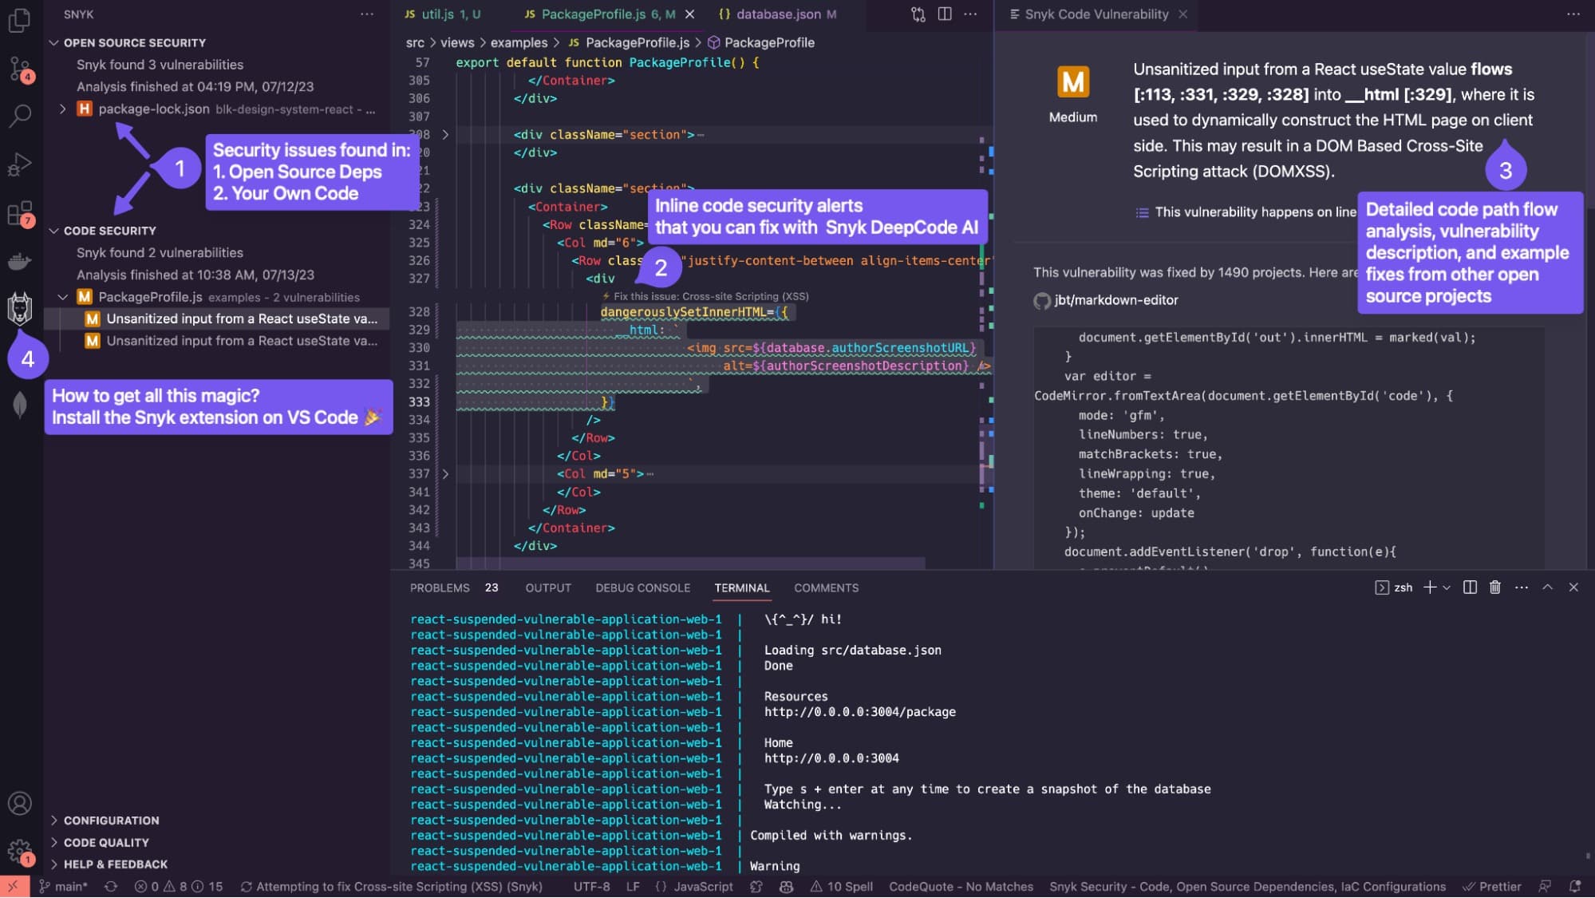Switch to the database.json editor tab
This screenshot has width=1595, height=898.
tap(778, 14)
